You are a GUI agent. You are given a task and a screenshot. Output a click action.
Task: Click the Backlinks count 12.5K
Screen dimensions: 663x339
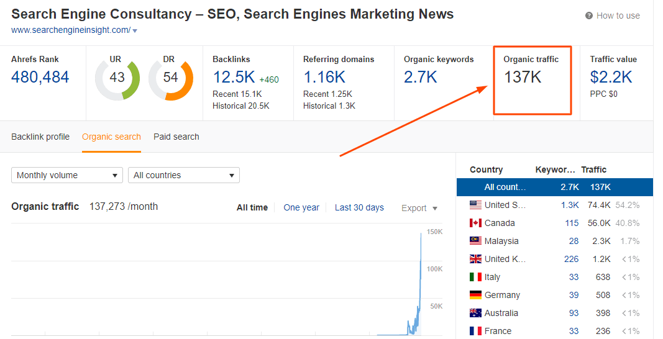[x=234, y=77]
